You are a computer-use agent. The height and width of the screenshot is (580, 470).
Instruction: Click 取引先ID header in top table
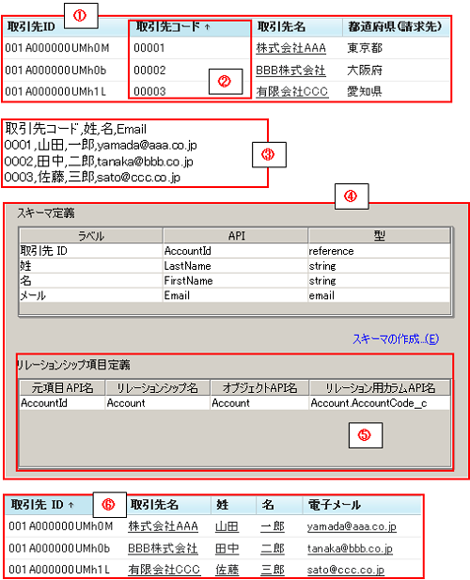pyautogui.click(x=31, y=26)
